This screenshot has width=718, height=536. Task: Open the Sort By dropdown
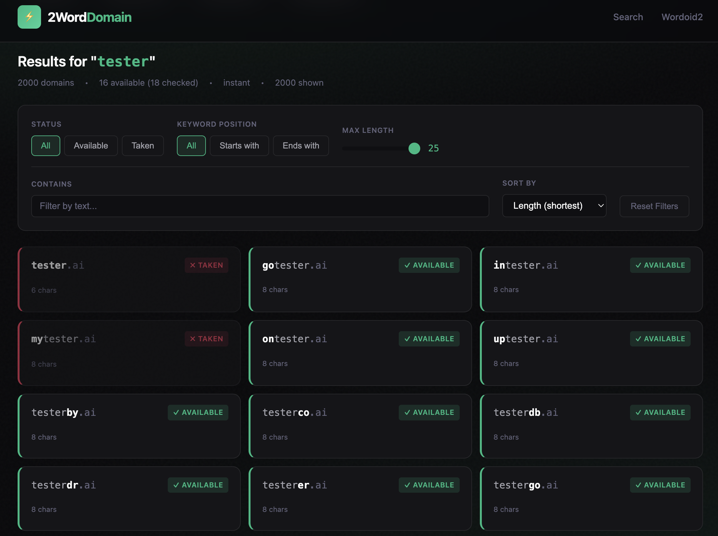pyautogui.click(x=554, y=205)
